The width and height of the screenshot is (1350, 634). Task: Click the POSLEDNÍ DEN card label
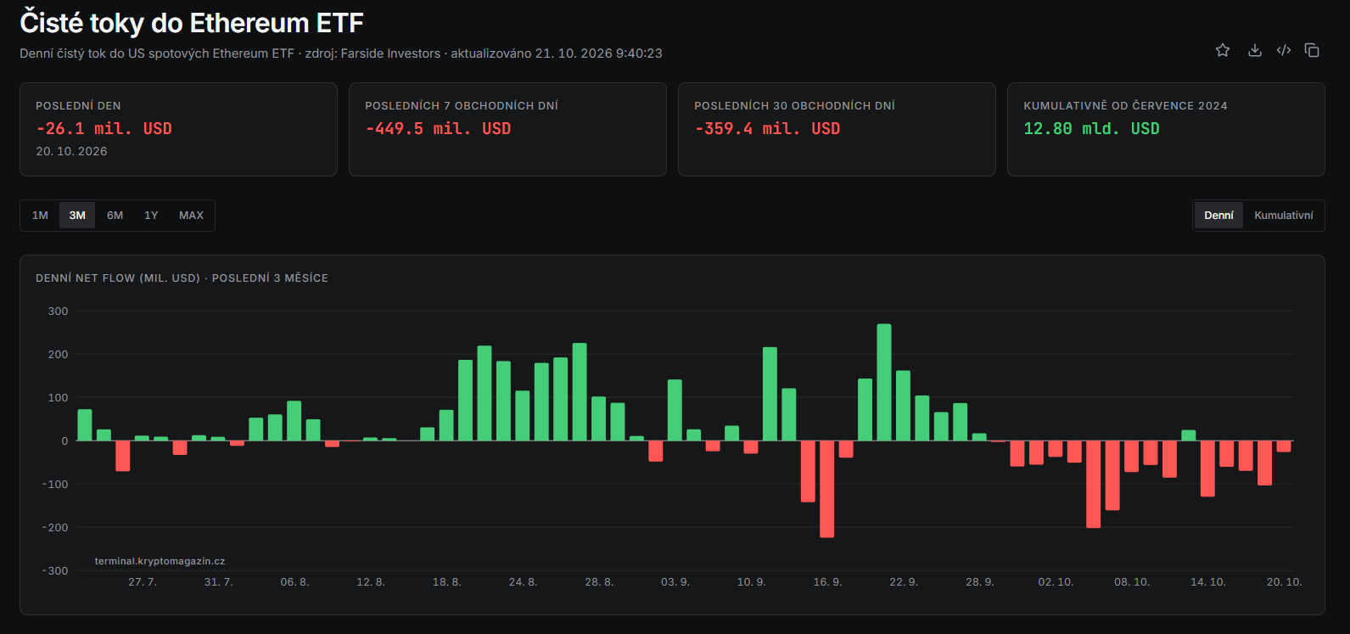pos(78,106)
